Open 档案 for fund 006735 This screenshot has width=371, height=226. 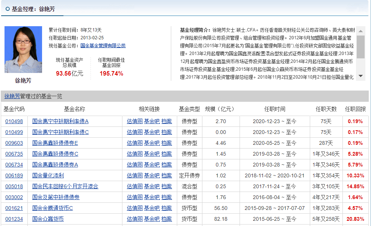[167, 154]
